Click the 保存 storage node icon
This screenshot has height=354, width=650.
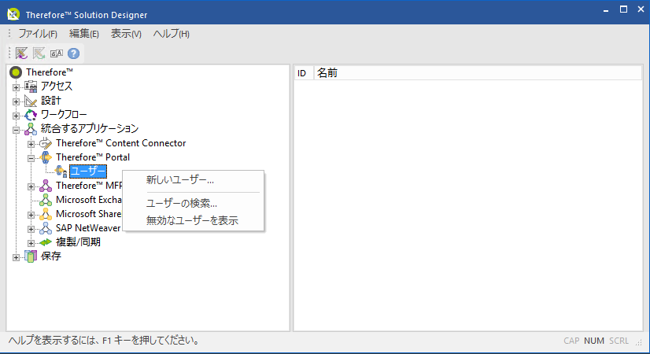pos(31,256)
